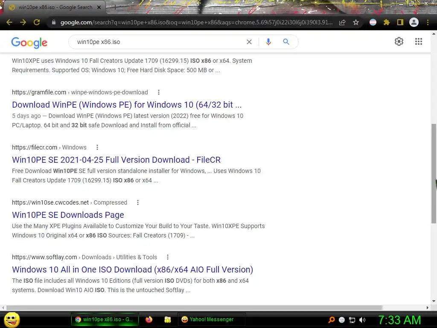Image resolution: width=437 pixels, height=328 pixels.
Task: Click the horizontal scrollbar right arrow
Action: [428, 307]
